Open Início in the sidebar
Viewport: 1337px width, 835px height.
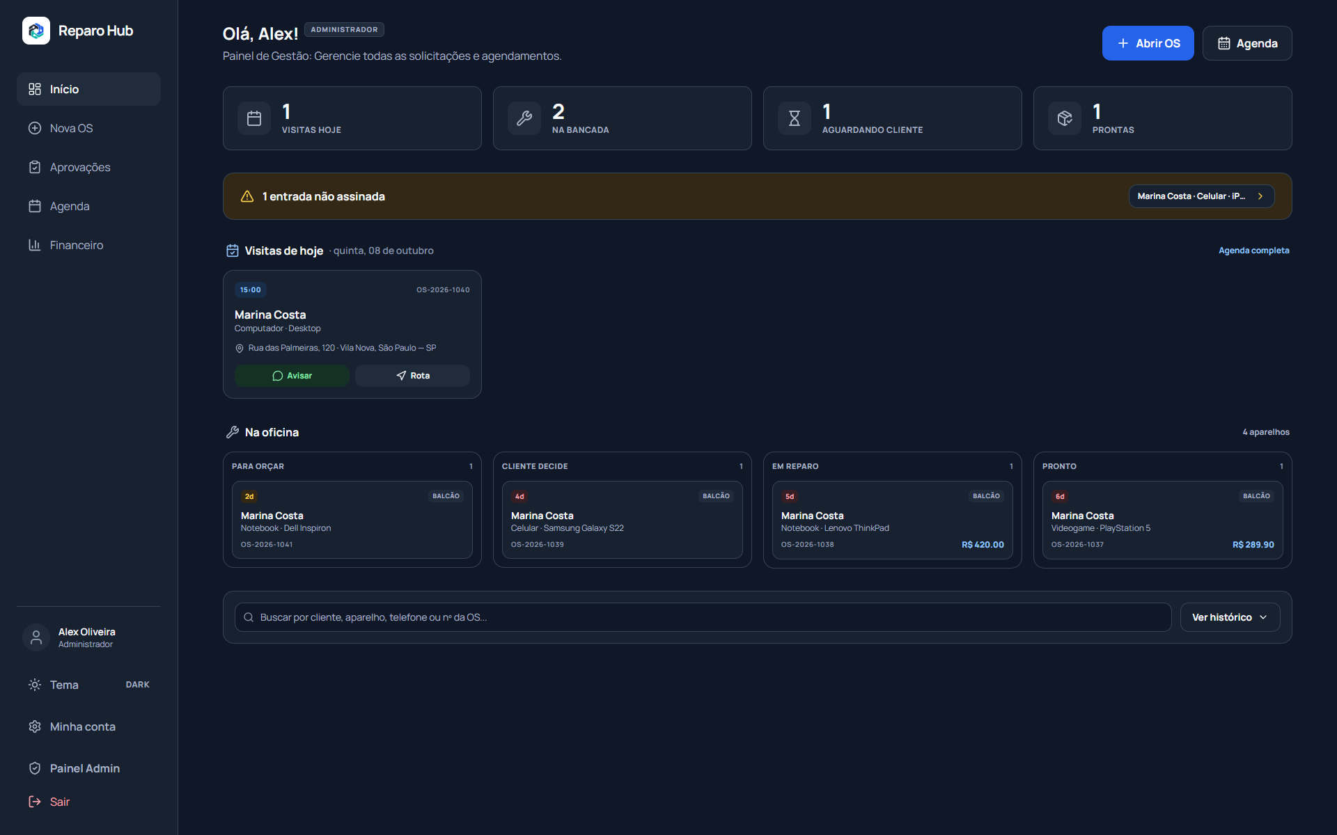(x=88, y=89)
